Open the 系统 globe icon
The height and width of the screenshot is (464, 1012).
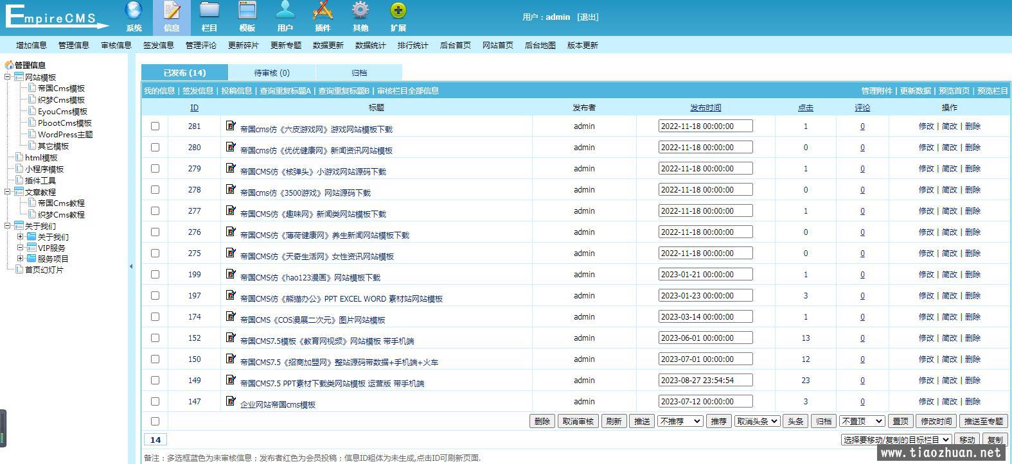[134, 11]
